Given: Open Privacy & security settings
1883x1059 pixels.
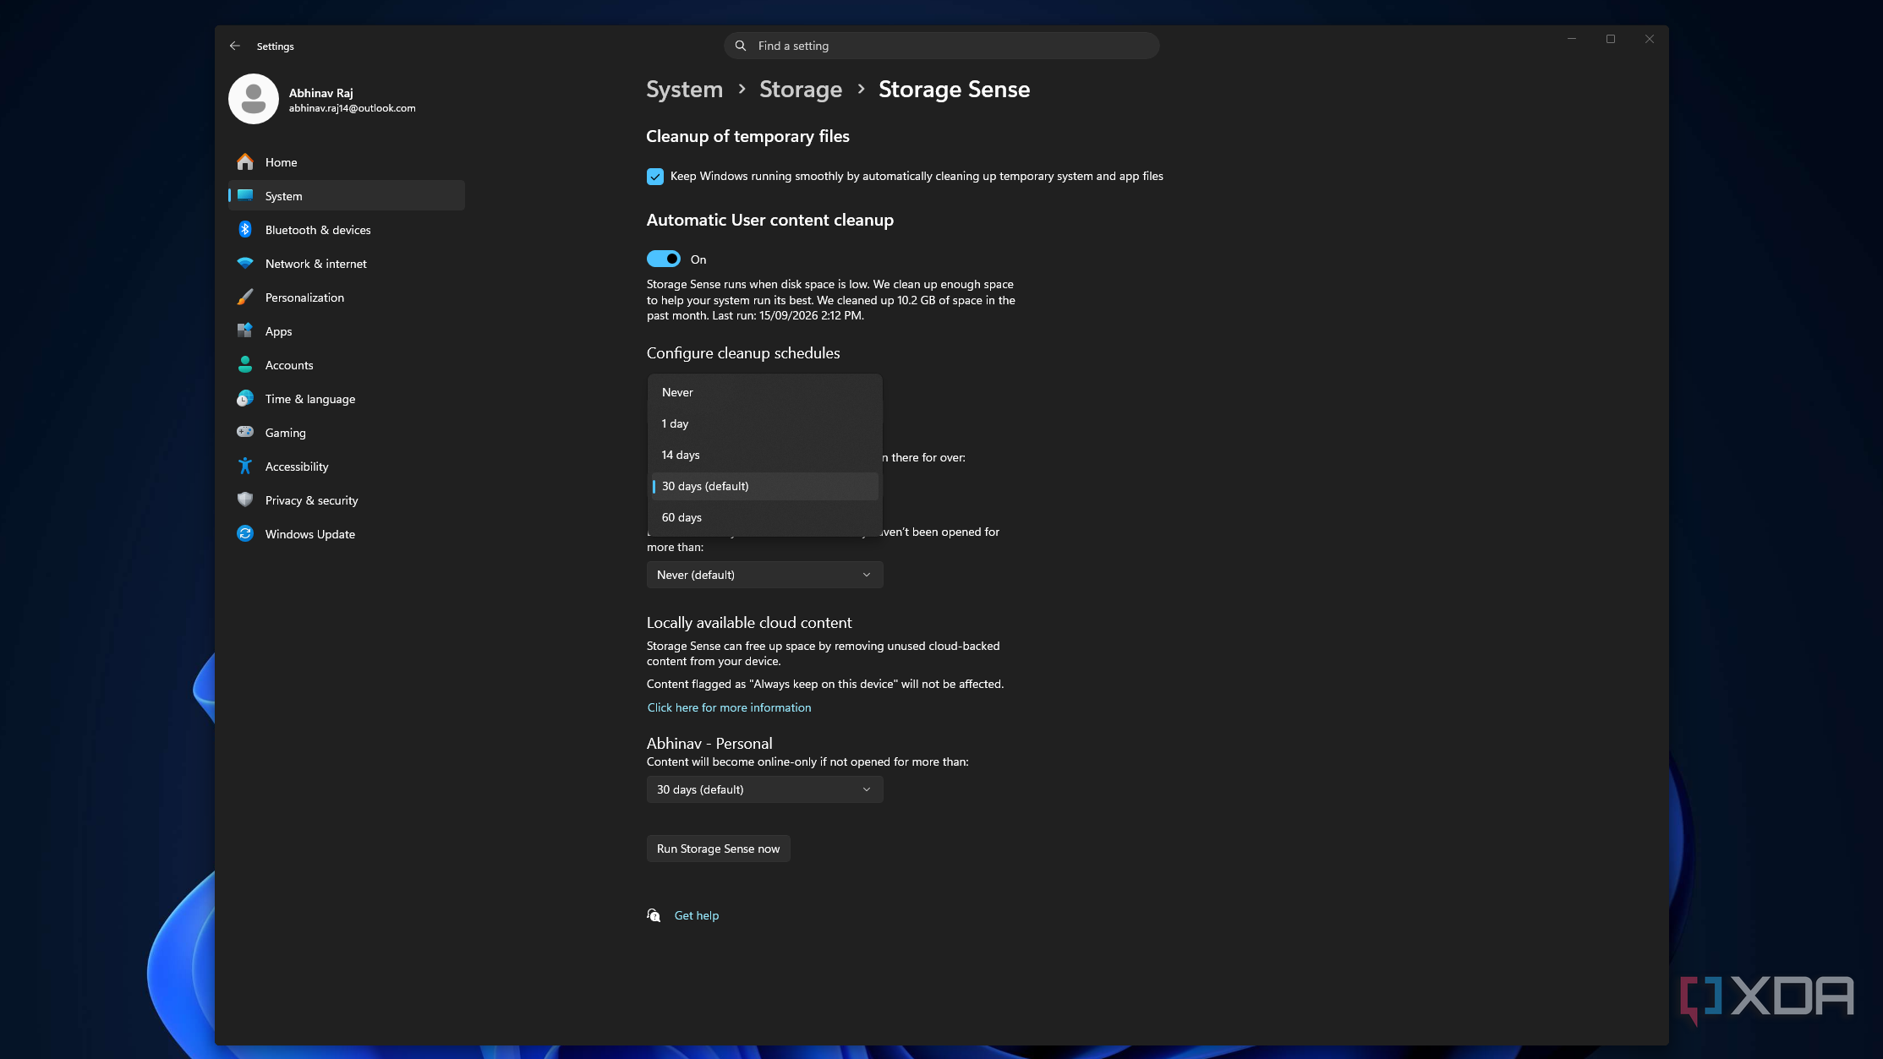Looking at the screenshot, I should coord(346,499).
